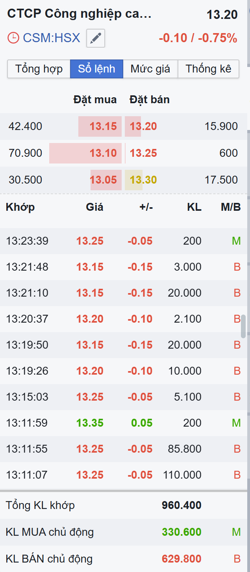The image size is (250, 572).
Task: Click the bid price 13.05
Action: (x=103, y=180)
